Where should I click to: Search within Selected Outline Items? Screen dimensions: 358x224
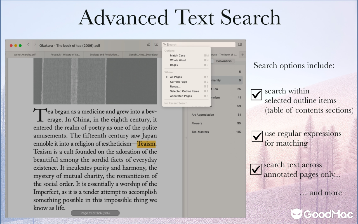pos(186,91)
